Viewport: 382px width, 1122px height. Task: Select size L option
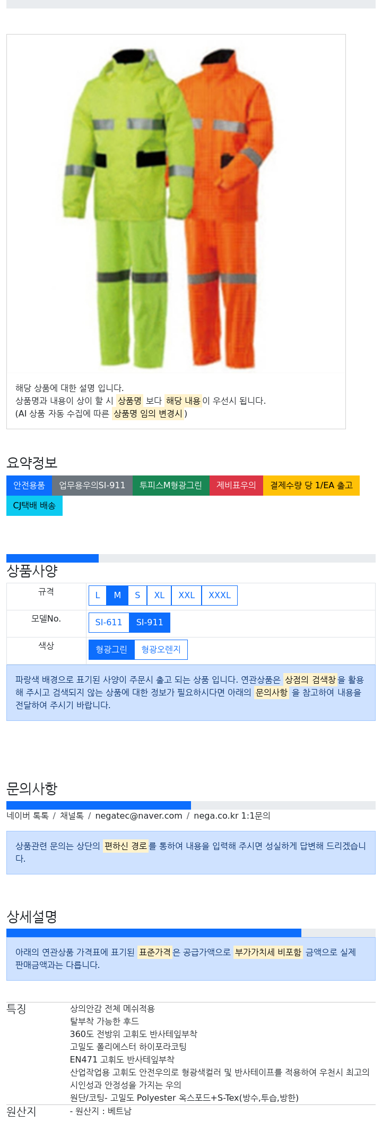pyautogui.click(x=98, y=595)
